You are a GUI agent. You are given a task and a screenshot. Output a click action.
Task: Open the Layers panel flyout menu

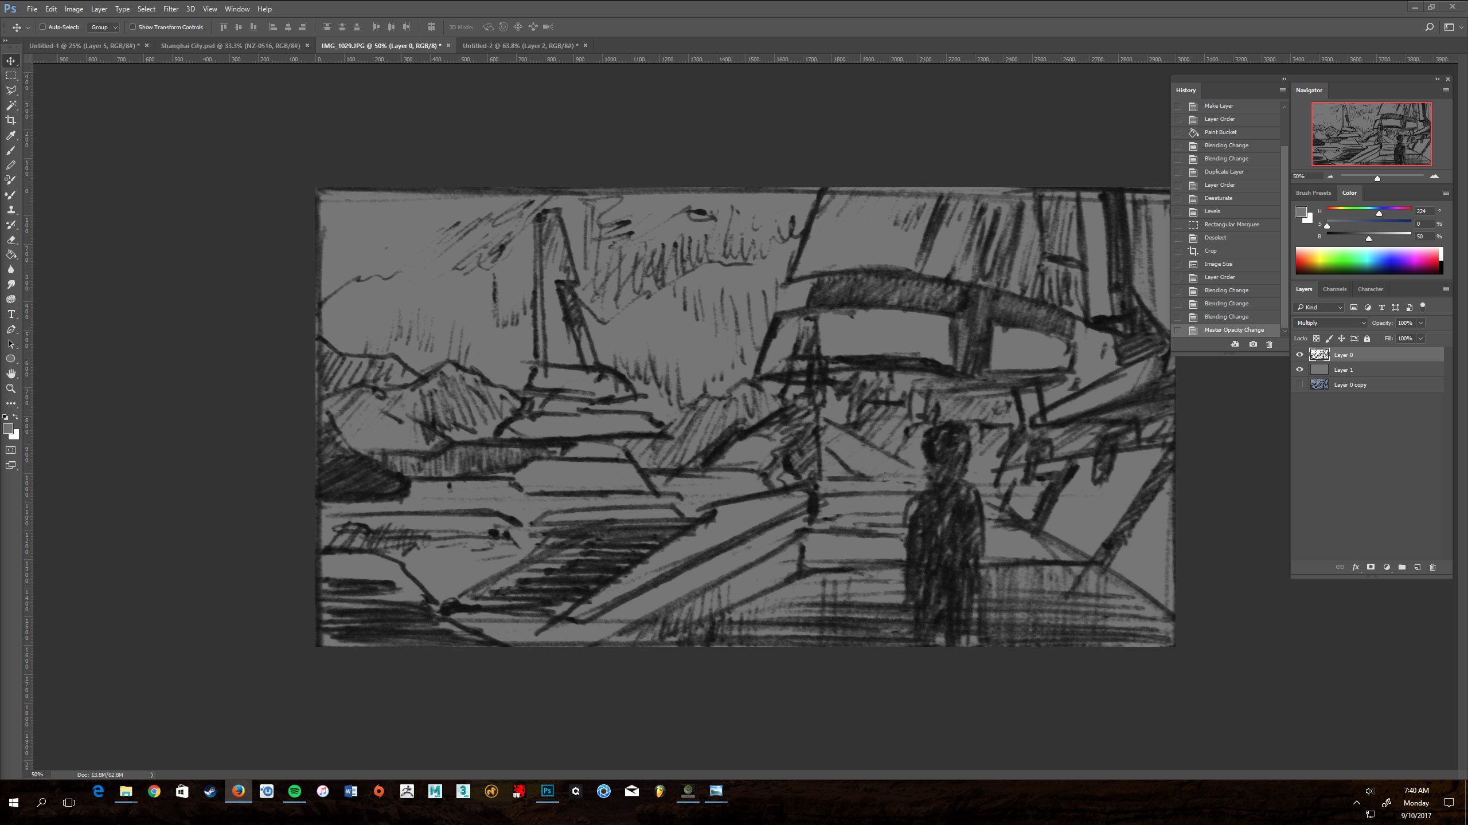click(1446, 289)
